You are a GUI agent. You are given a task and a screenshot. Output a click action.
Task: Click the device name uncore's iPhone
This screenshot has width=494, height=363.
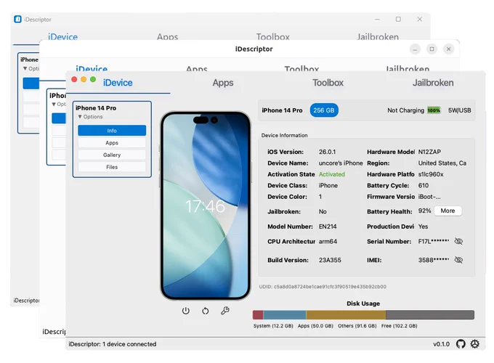[x=341, y=163]
